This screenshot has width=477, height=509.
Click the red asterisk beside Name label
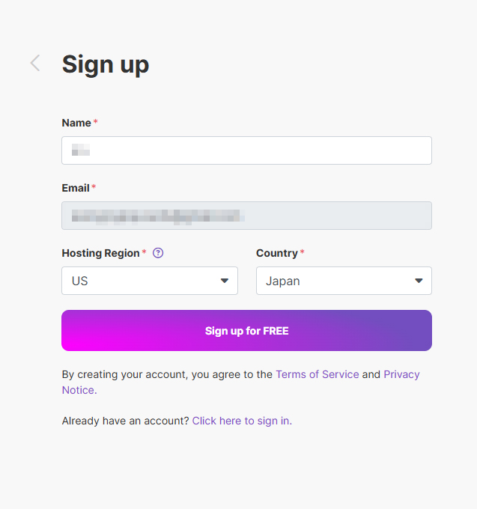click(96, 122)
